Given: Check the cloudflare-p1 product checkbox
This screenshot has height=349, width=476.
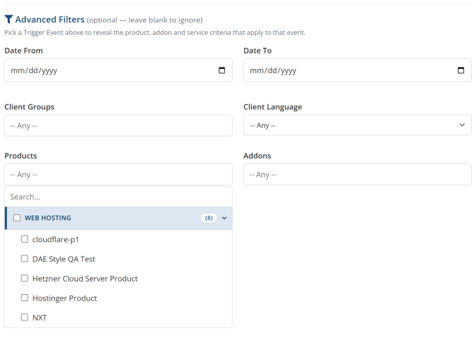Looking at the screenshot, I should tap(24, 239).
